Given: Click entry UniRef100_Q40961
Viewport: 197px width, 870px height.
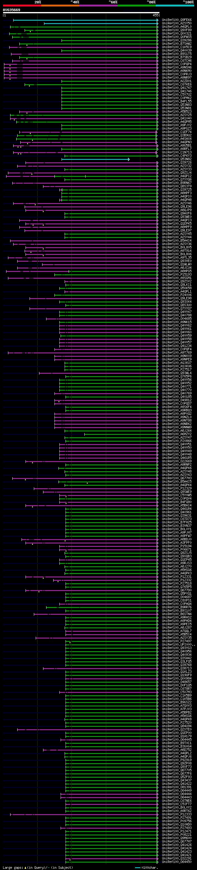Looking at the screenshot, I should point(177,512).
